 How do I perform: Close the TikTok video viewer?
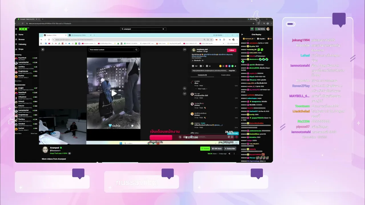43,50
